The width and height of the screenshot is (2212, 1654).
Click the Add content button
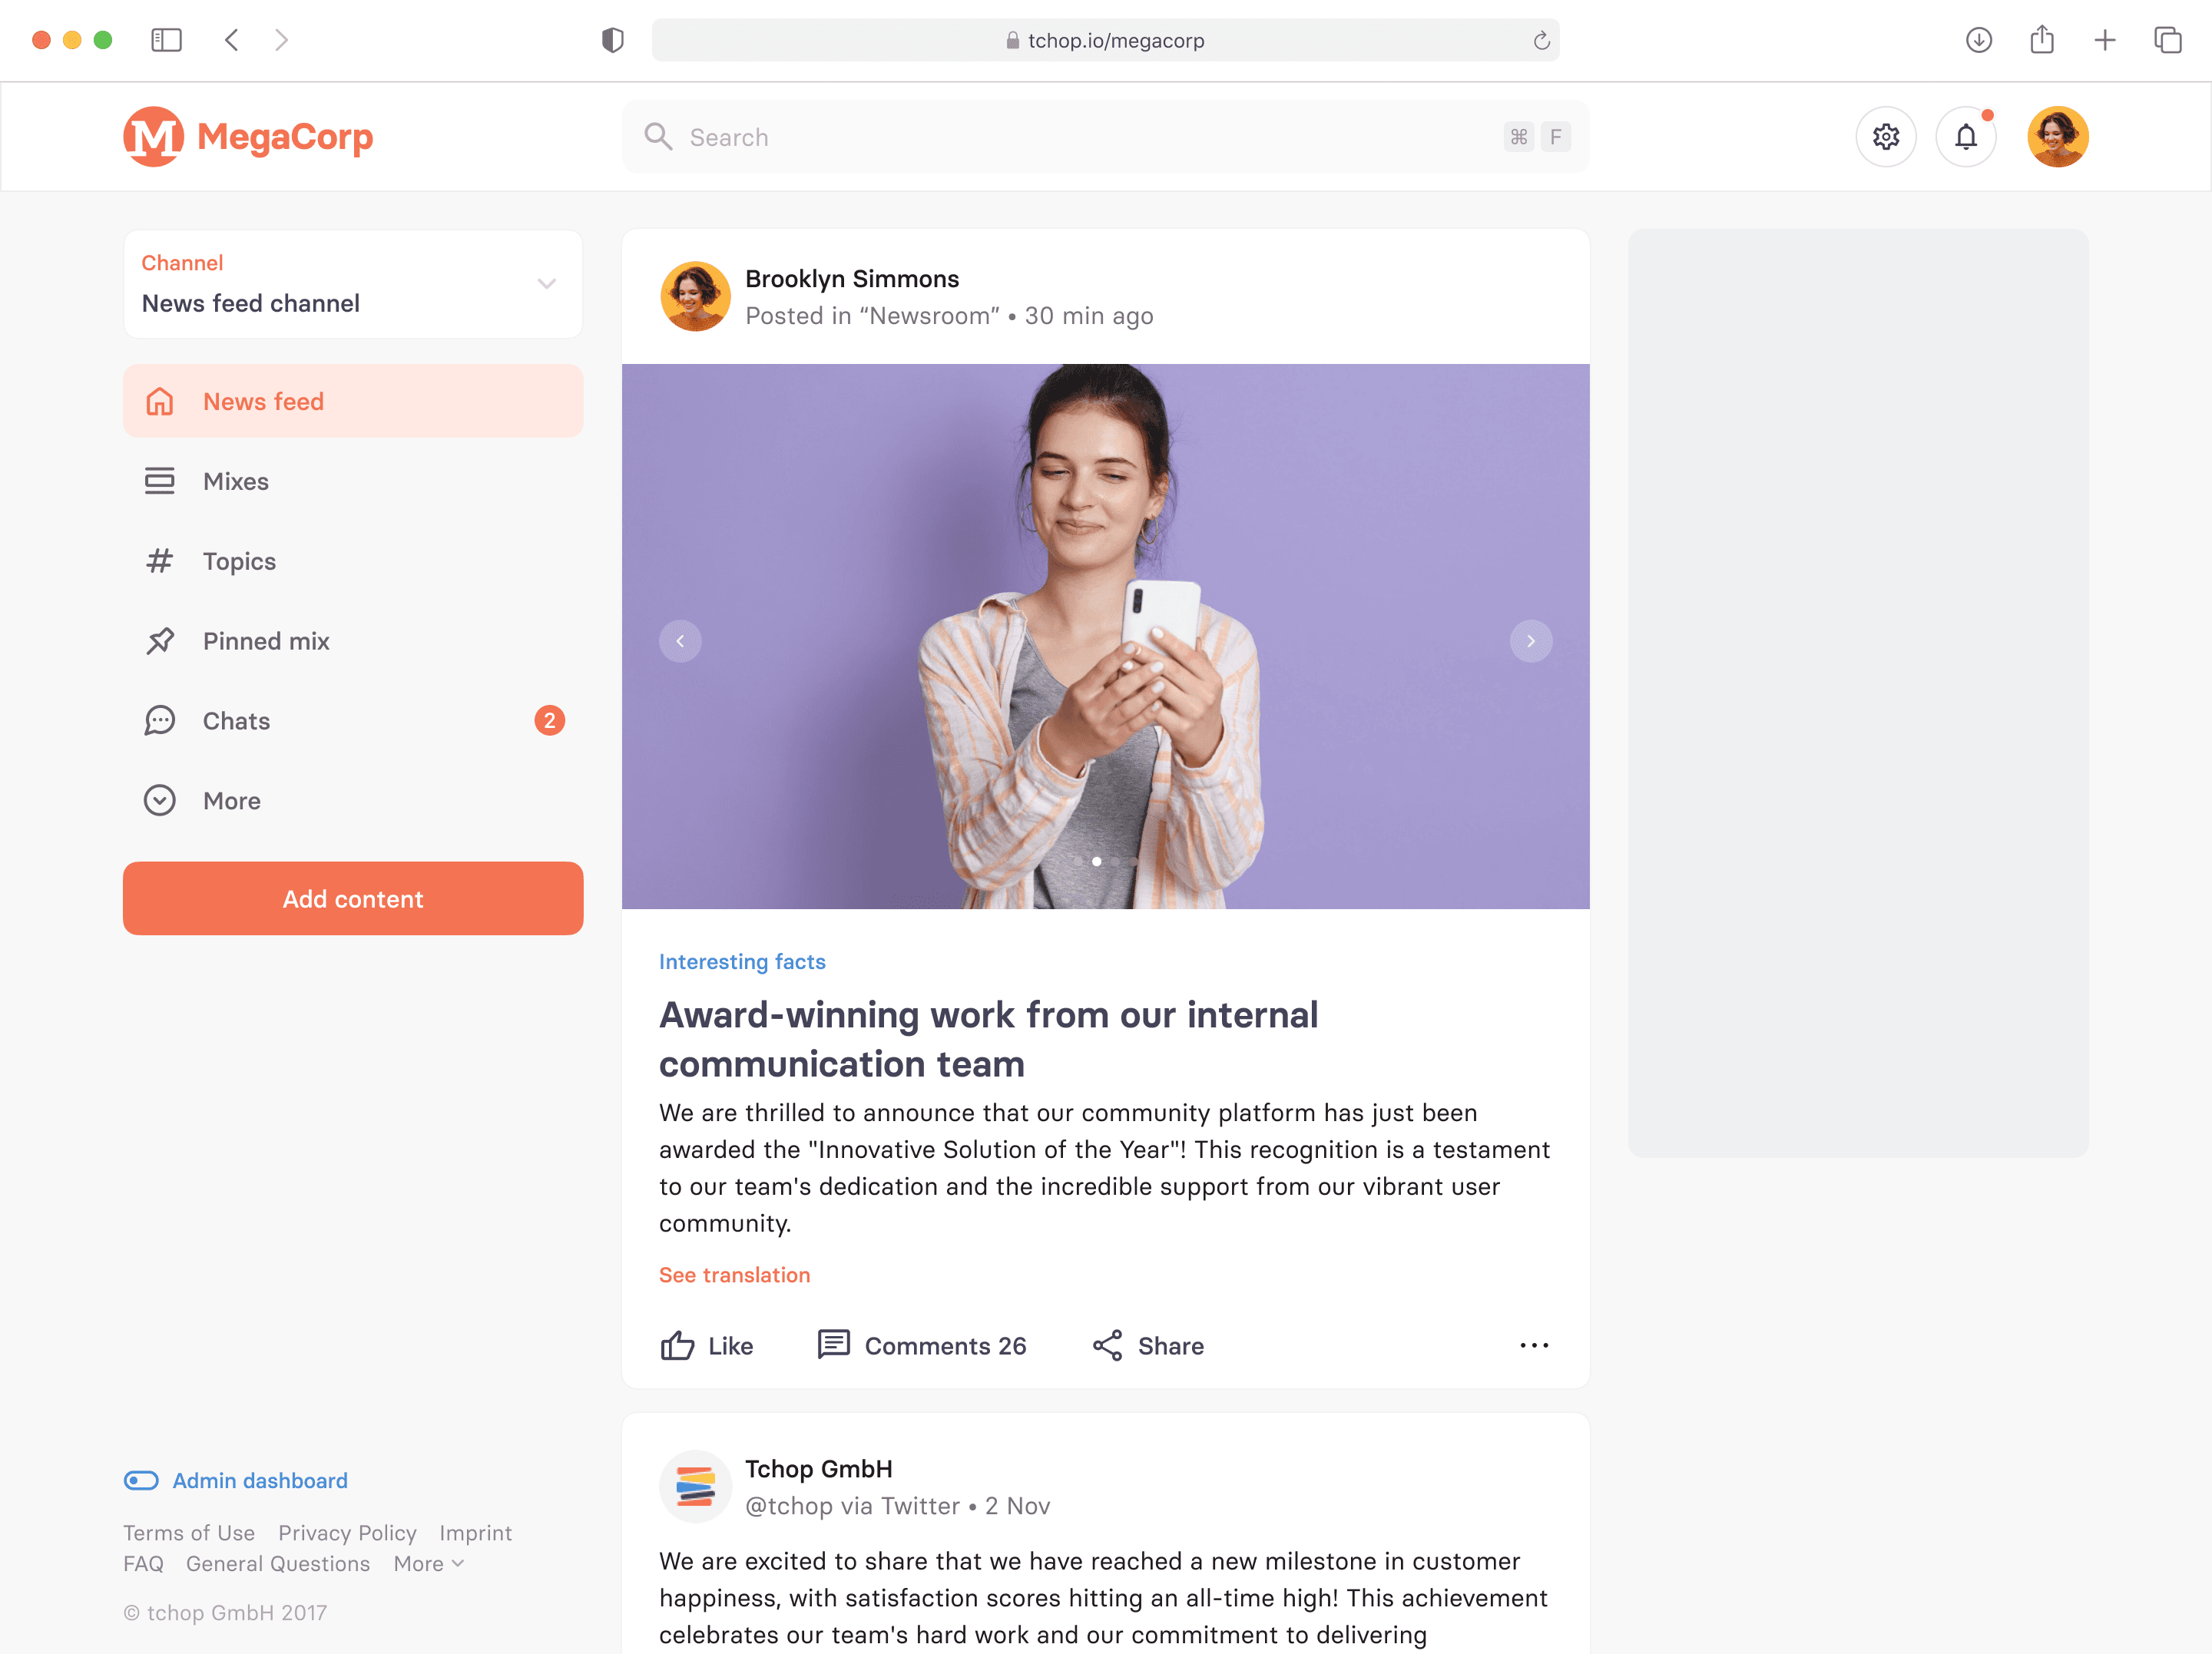[x=352, y=898]
